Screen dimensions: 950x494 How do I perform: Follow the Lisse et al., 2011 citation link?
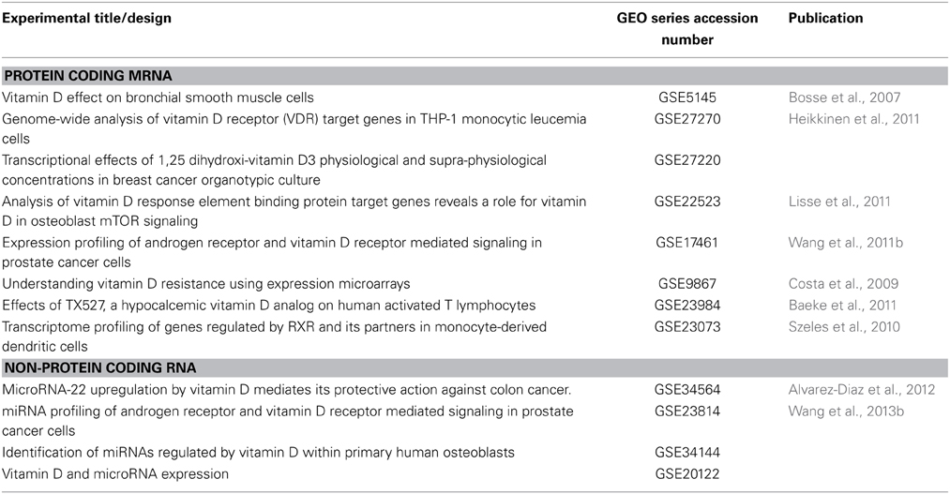(839, 202)
